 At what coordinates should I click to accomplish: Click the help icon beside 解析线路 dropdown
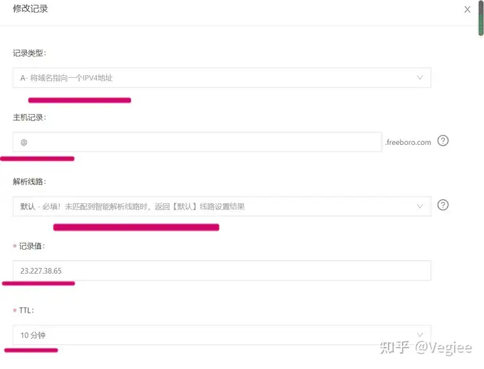point(442,205)
